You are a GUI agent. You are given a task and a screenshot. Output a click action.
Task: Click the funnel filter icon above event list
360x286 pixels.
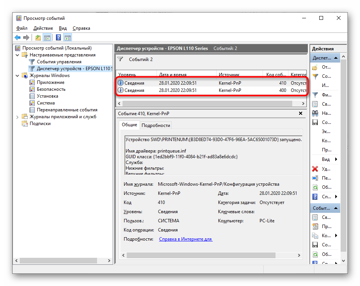pos(120,59)
